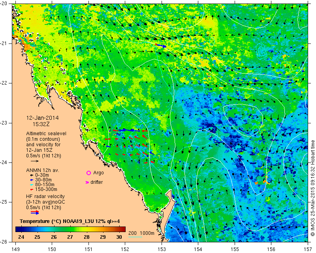
Task: Click the colorbar tick label '29'
Action: coord(103,237)
